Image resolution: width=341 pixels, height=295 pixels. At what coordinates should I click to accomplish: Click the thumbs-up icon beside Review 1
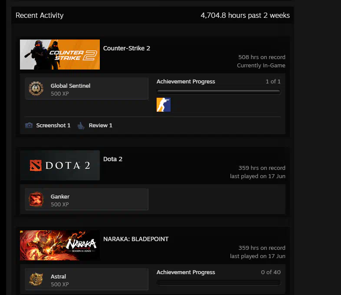(x=81, y=126)
